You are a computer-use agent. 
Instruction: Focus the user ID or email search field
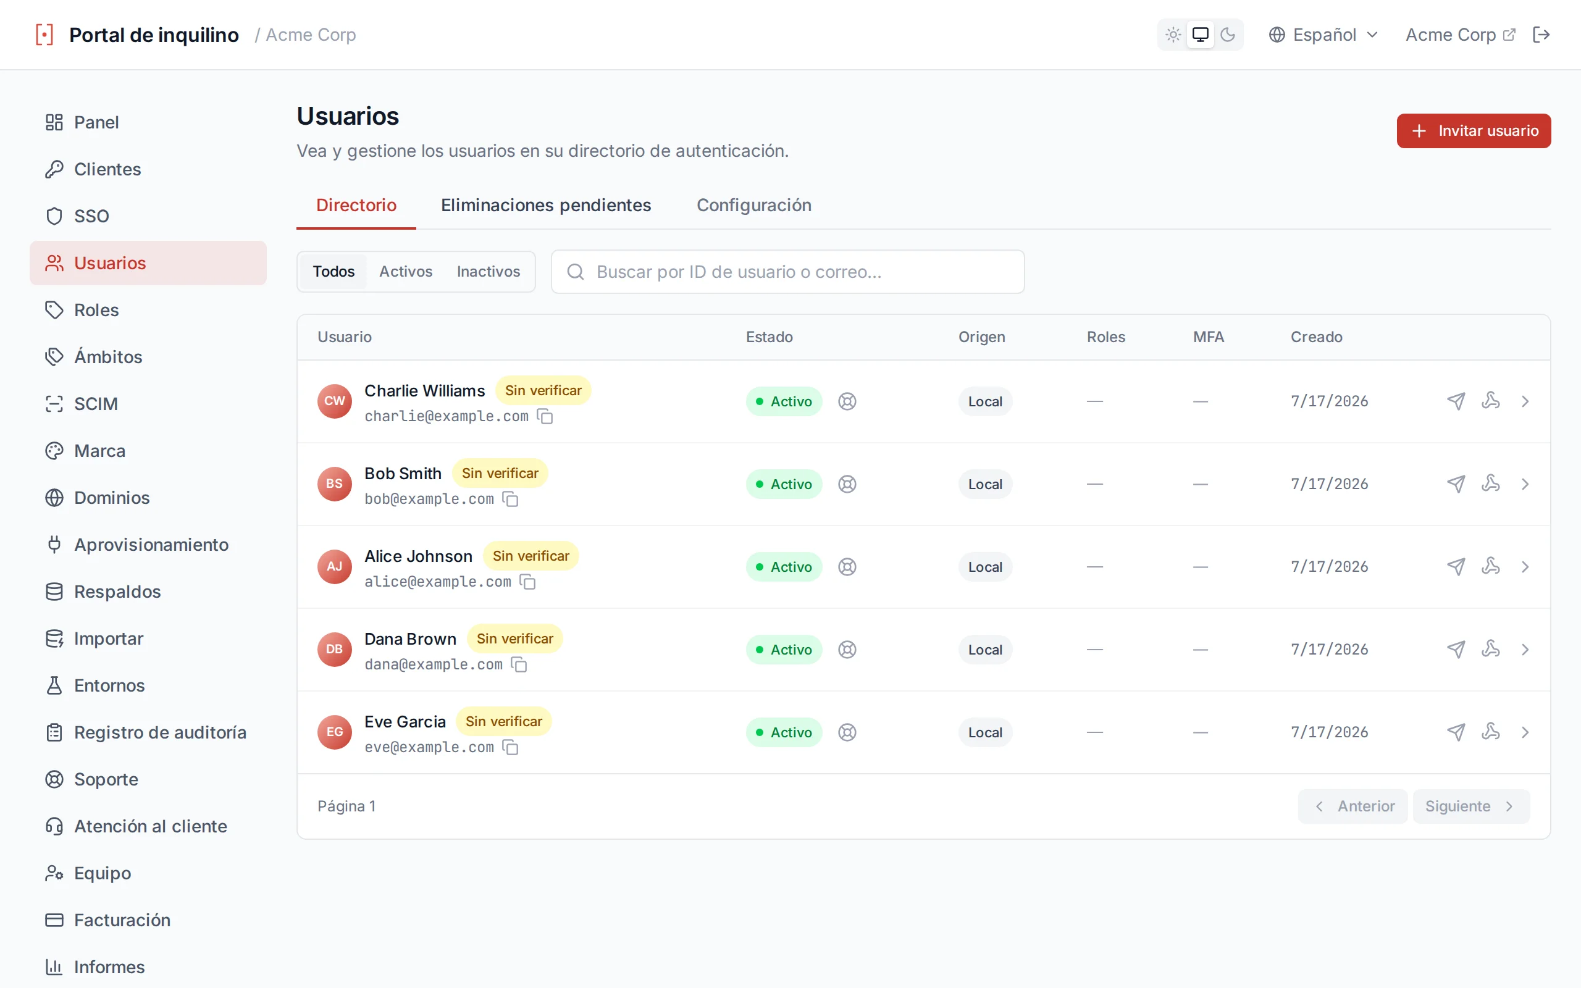(787, 271)
